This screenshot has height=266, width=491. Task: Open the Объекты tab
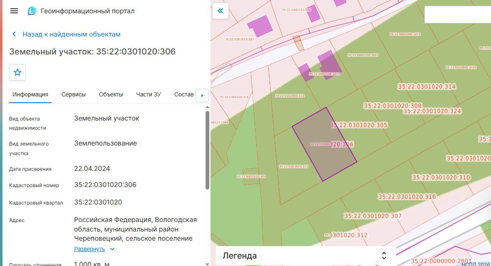pyautogui.click(x=111, y=94)
